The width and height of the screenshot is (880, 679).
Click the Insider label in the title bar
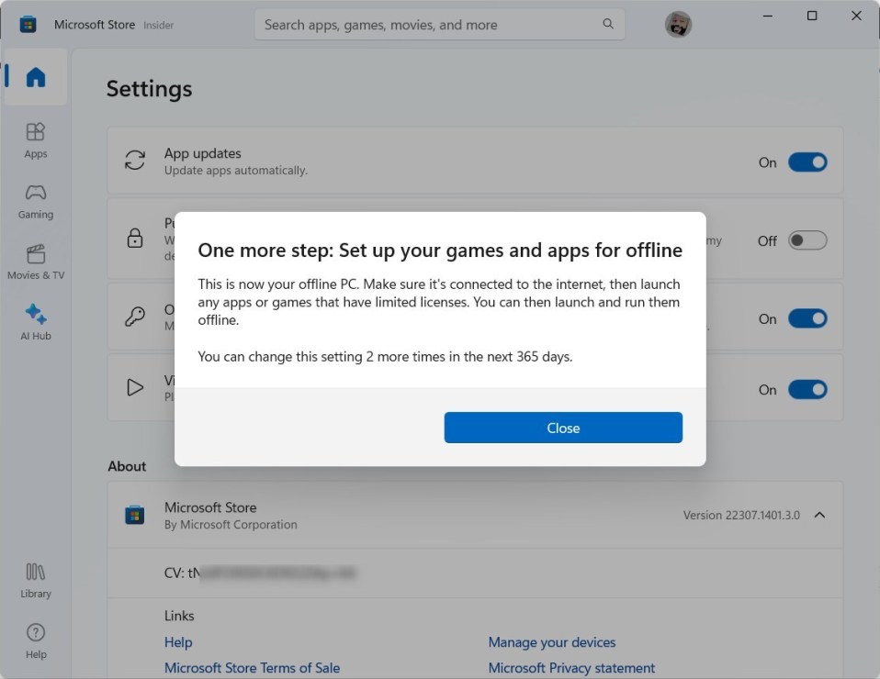[158, 25]
